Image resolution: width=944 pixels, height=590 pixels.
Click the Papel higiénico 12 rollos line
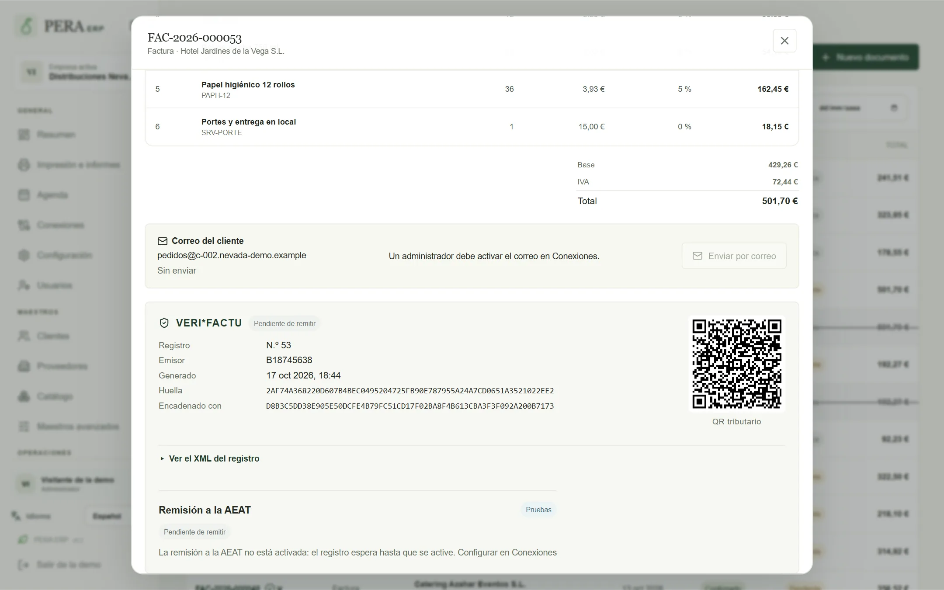472,89
